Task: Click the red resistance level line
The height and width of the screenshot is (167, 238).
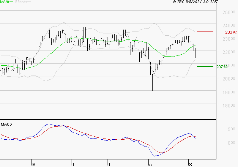Action: tap(205, 32)
